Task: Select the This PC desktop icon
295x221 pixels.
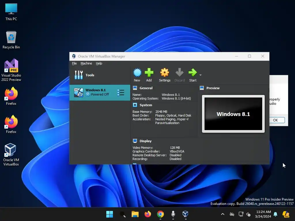Action: click(11, 12)
